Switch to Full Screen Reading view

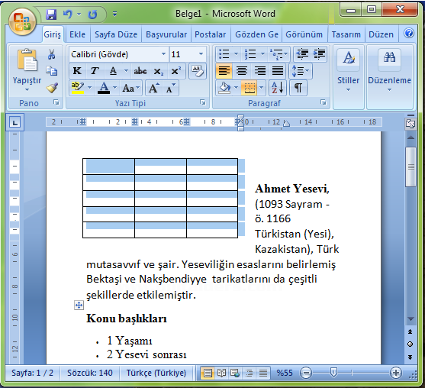tap(221, 373)
